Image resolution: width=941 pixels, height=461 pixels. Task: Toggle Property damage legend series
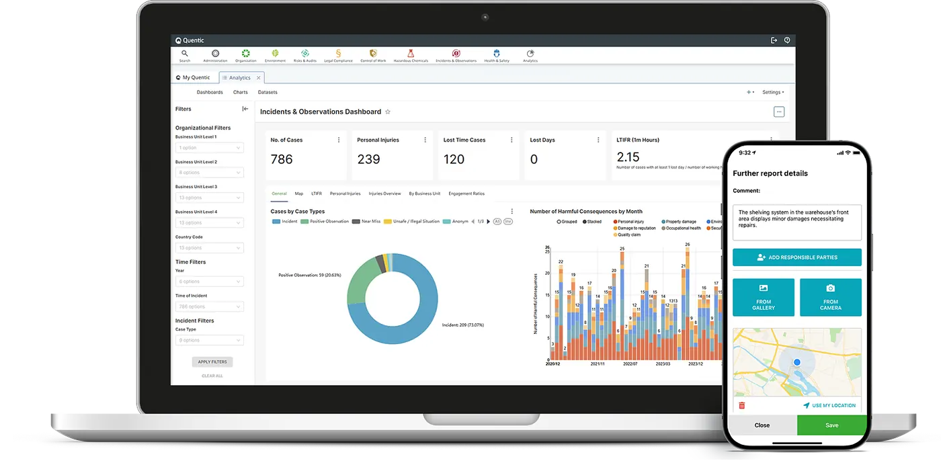click(679, 221)
